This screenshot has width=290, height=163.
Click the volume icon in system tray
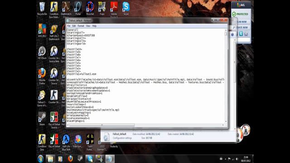(x=237, y=159)
